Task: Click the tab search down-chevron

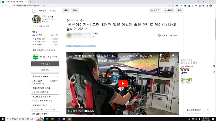Action: 198,2
